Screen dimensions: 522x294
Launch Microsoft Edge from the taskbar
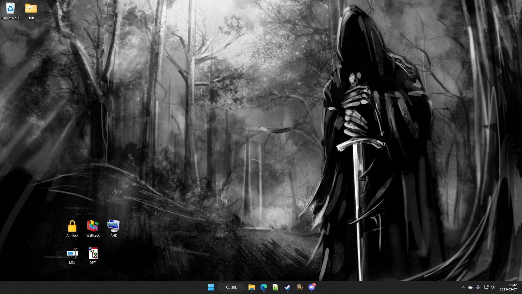tap(263, 287)
